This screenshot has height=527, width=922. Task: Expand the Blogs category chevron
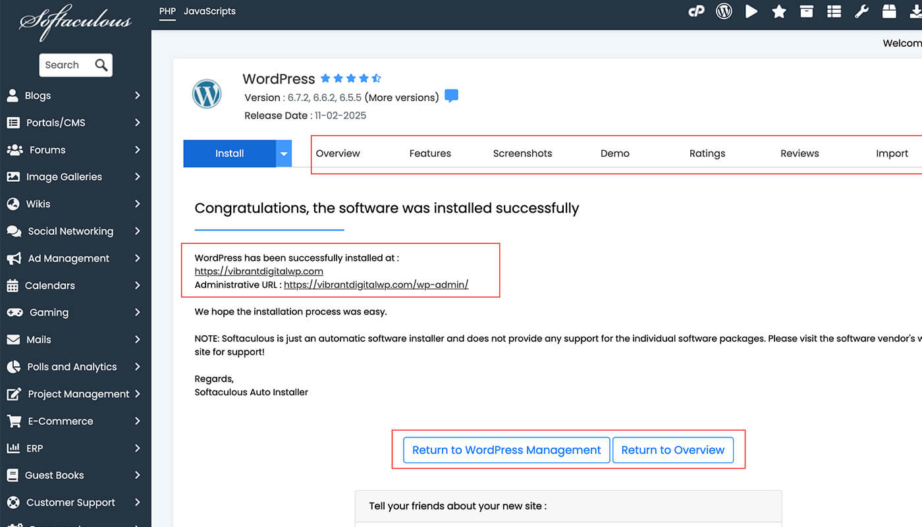[x=137, y=96]
